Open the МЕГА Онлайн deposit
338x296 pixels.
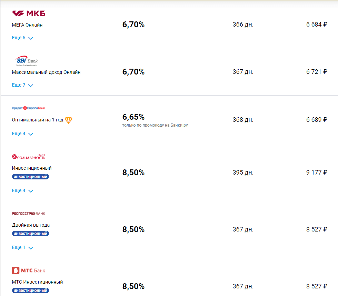27,25
